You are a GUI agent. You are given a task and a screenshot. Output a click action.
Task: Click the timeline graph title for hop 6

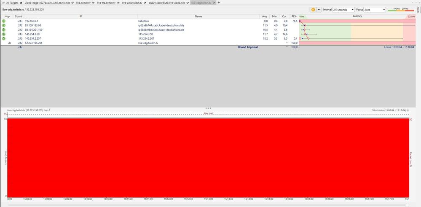(x=29, y=110)
